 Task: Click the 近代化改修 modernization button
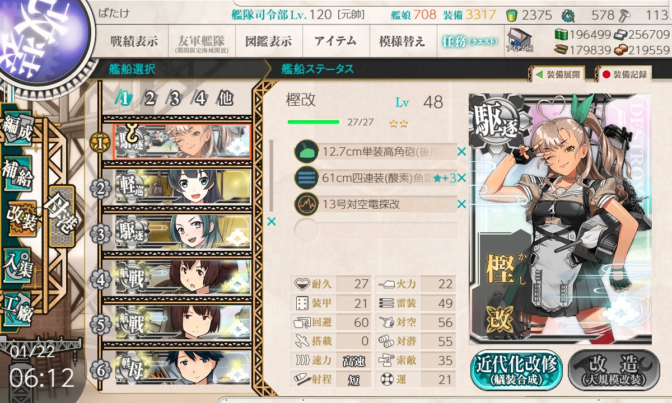pos(516,370)
